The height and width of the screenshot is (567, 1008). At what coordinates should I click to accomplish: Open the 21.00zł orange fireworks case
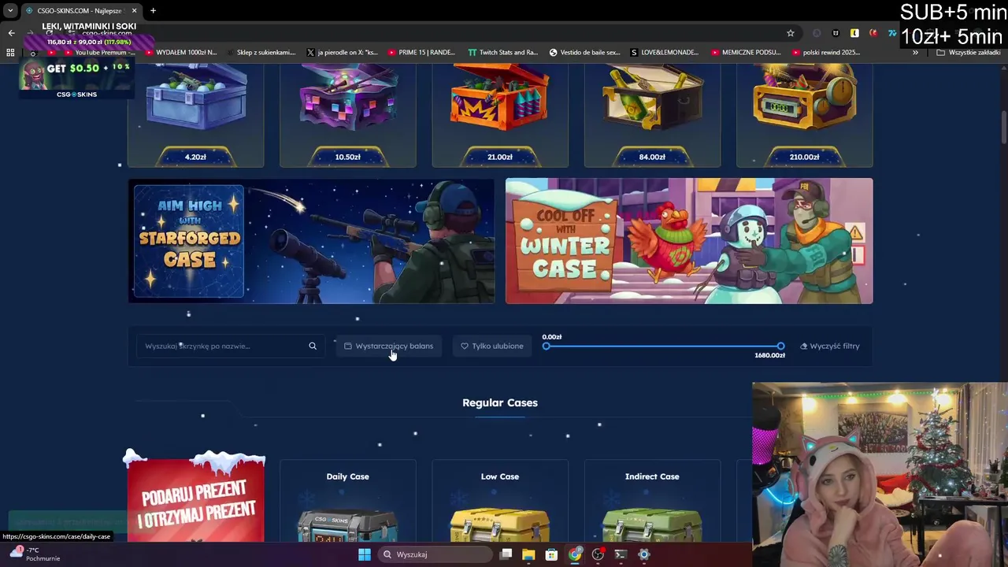coord(500,115)
